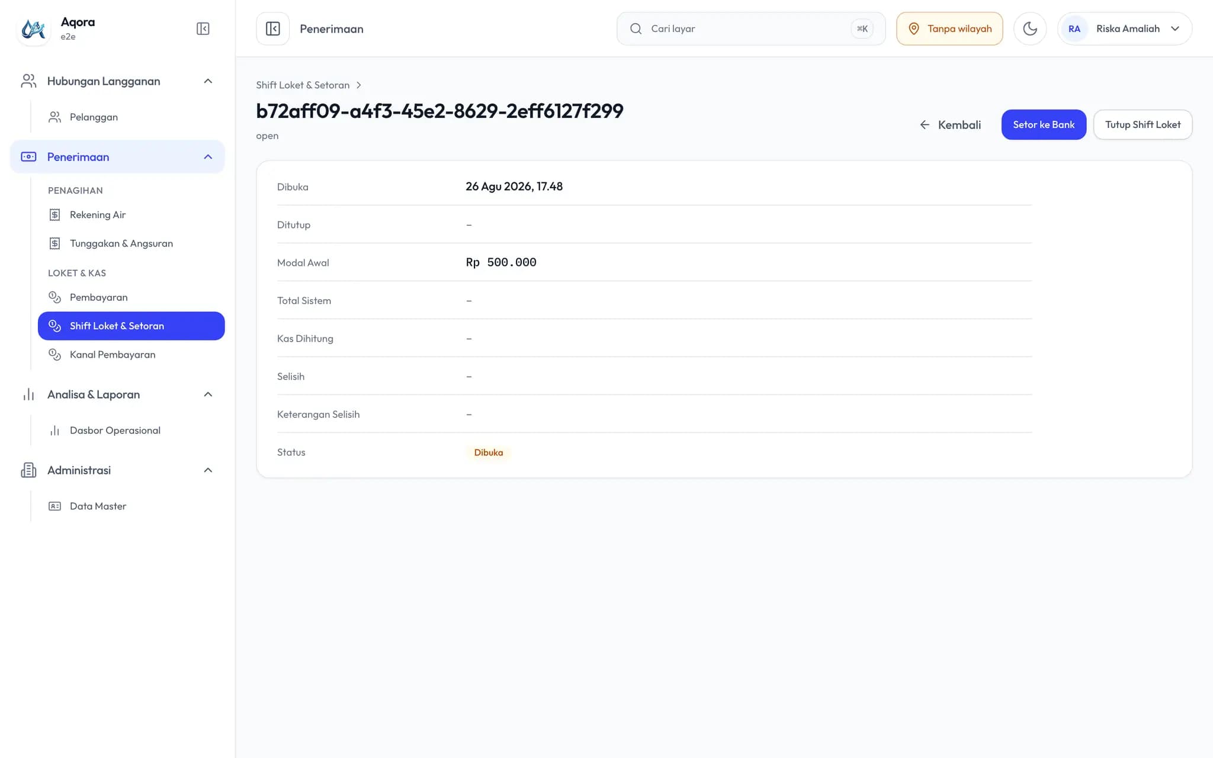Click the shift ID heading b72aff09-a4f3-45e2-8629-2eff6127f299
The image size is (1213, 758).
click(x=439, y=111)
